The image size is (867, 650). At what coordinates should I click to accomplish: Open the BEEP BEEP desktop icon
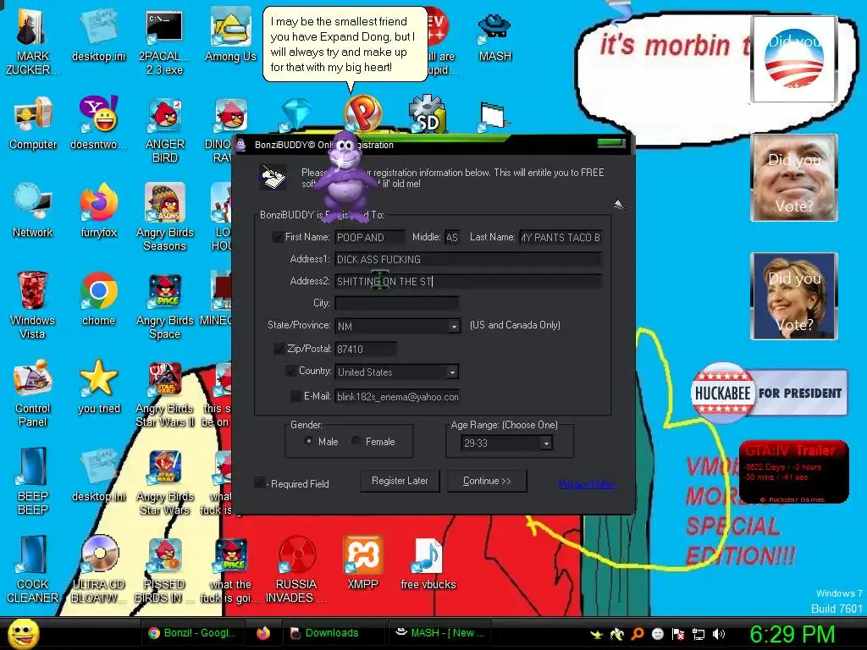[x=33, y=482]
